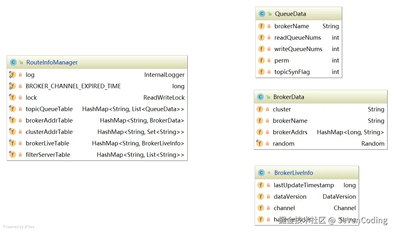The height and width of the screenshot is (232, 394).
Task: Click the class icon beside QueueData
Action: tap(262, 14)
